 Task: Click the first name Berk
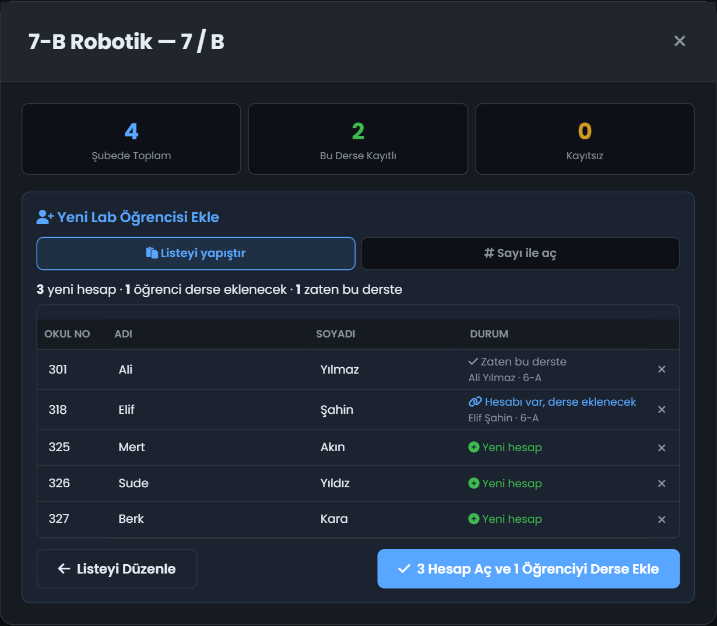[131, 519]
